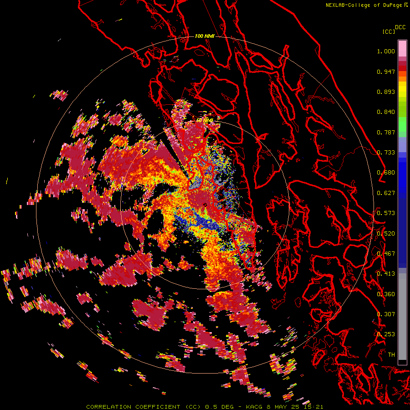Screen dimensions: 410x410
Task: Click the 0.253 scale value
Action: tap(386, 334)
